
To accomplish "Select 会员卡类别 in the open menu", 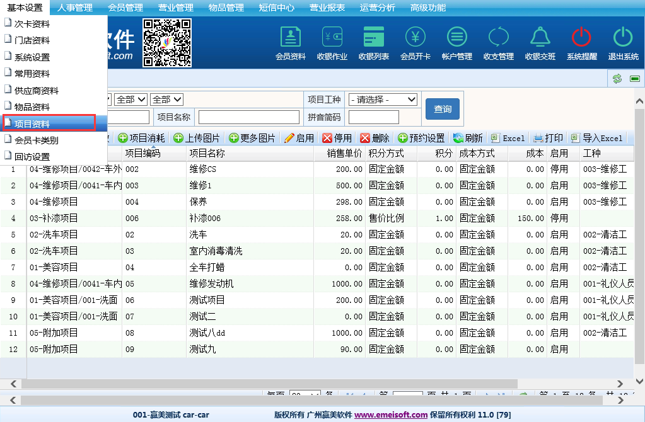I will pyautogui.click(x=37, y=140).
